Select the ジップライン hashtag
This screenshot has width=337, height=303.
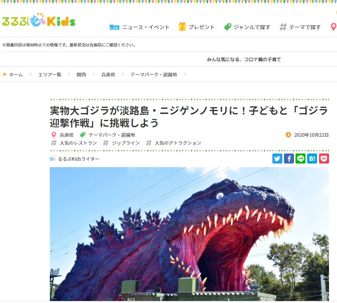[121, 143]
